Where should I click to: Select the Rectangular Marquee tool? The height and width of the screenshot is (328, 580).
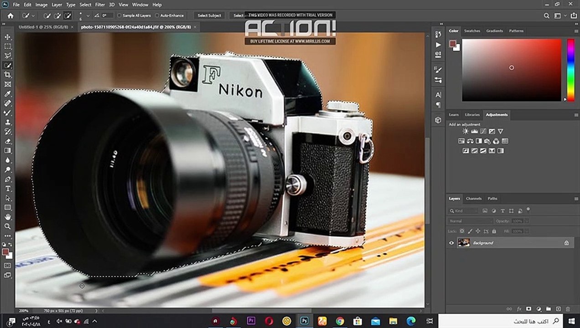tap(7, 46)
